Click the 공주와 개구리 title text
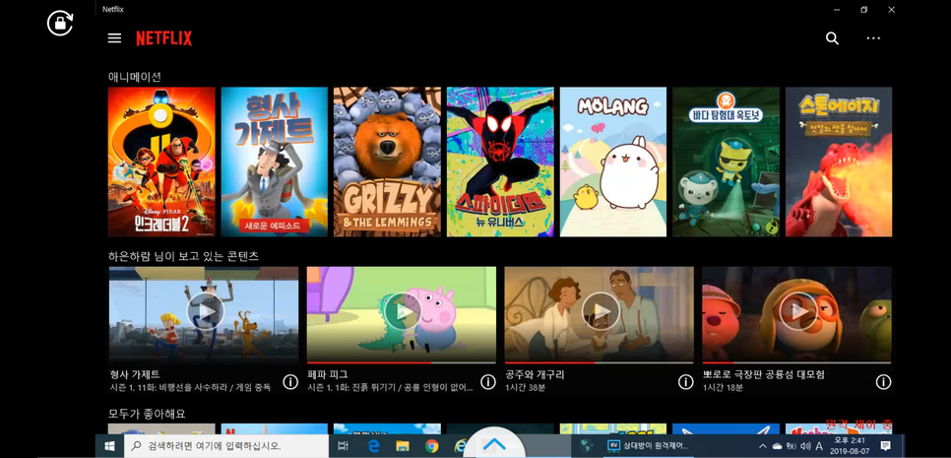This screenshot has width=951, height=458. tap(535, 374)
